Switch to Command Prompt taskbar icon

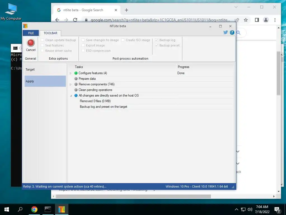48,209
